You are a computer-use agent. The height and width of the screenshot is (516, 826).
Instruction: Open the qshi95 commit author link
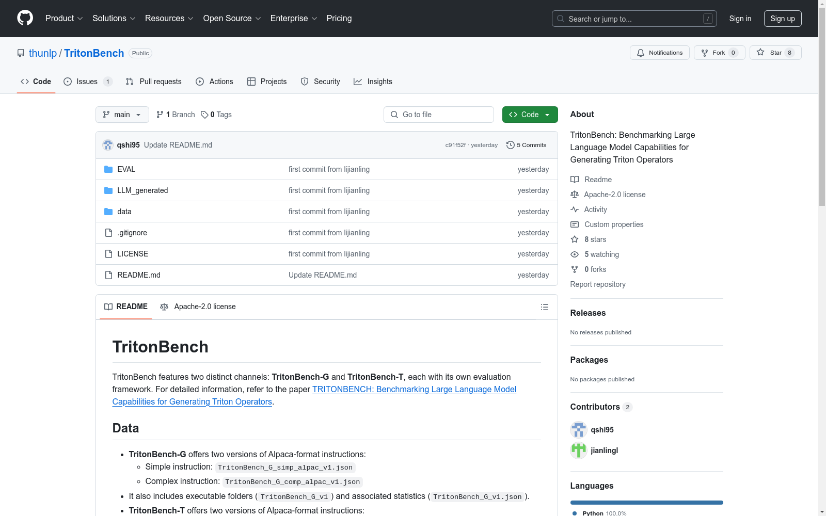point(129,145)
